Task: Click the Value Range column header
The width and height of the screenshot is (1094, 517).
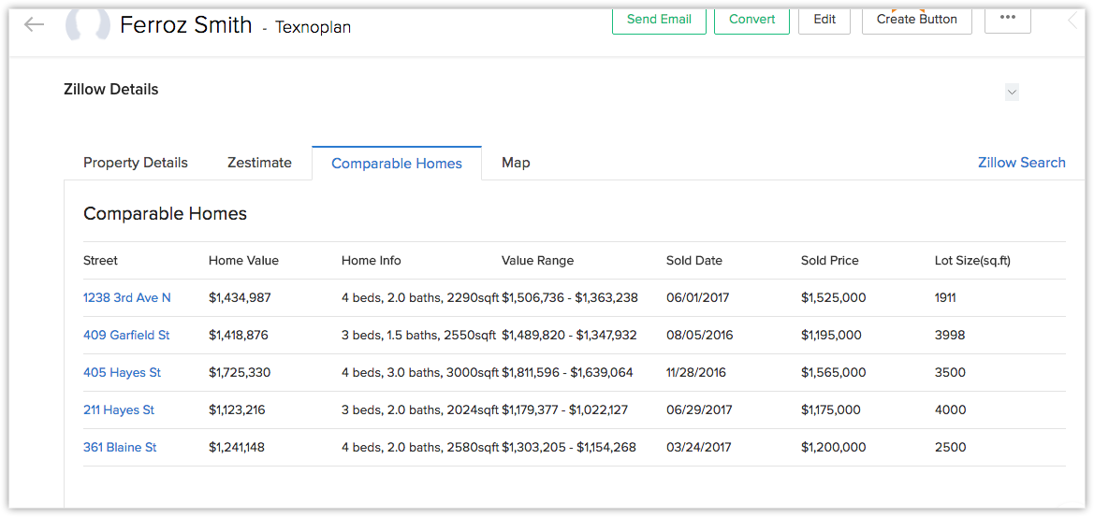Action: [x=537, y=261]
